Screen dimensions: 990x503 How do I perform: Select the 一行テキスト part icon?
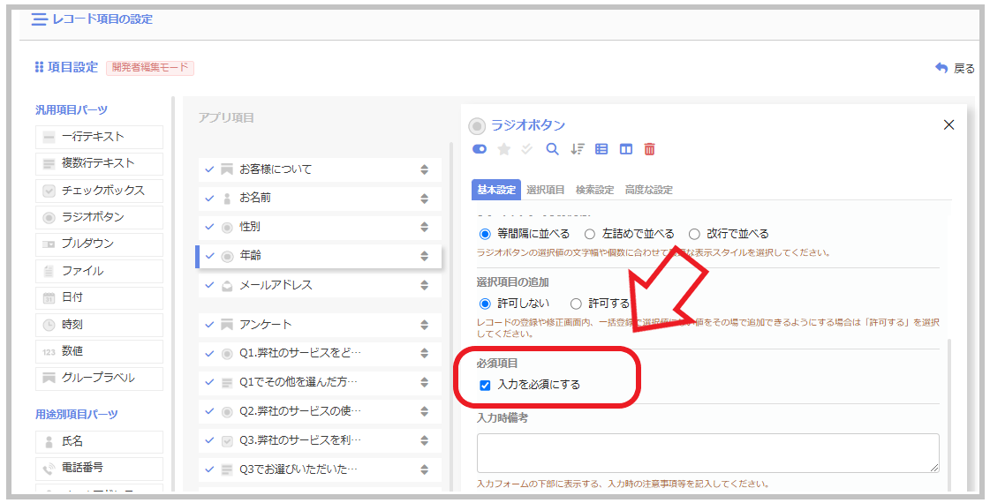point(49,137)
